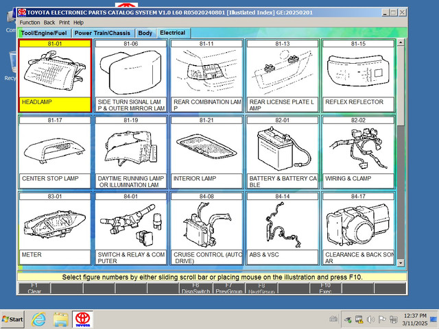
Task: Switch to the Body tab
Action: pos(145,33)
